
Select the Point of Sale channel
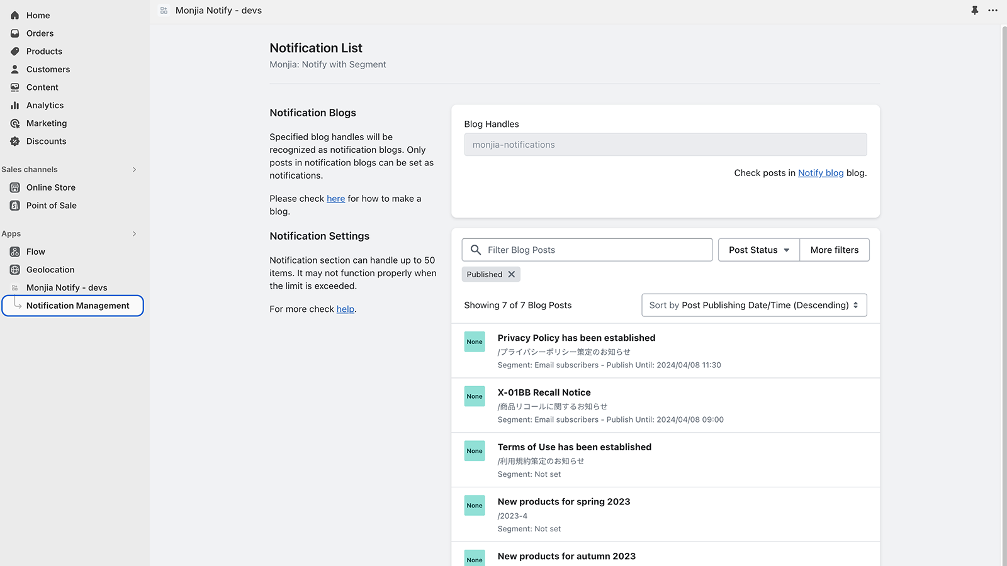coord(51,205)
